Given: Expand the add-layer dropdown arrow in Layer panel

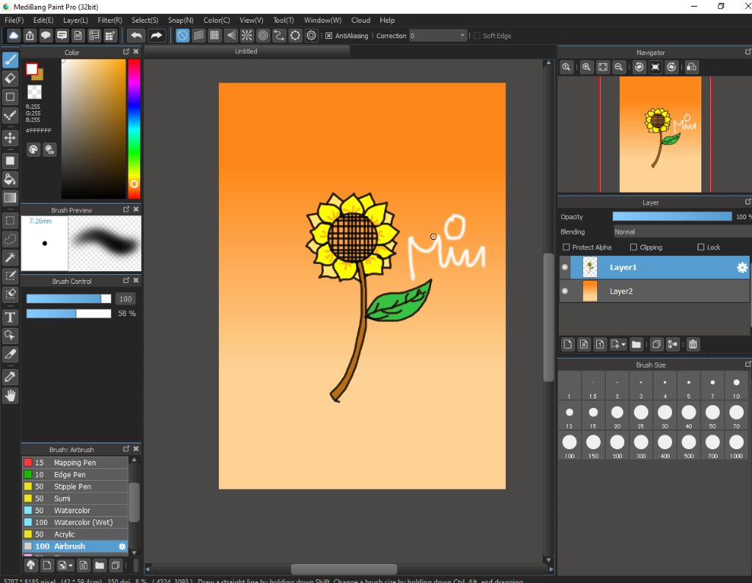Looking at the screenshot, I should pos(623,344).
